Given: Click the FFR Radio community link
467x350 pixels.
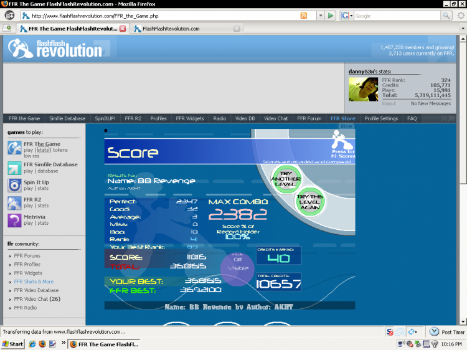Looking at the screenshot, I should 26,308.
